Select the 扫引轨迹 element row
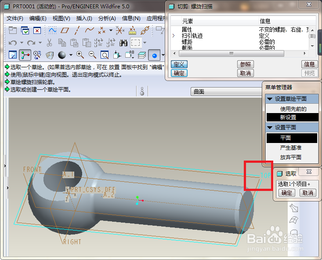 click(239, 36)
